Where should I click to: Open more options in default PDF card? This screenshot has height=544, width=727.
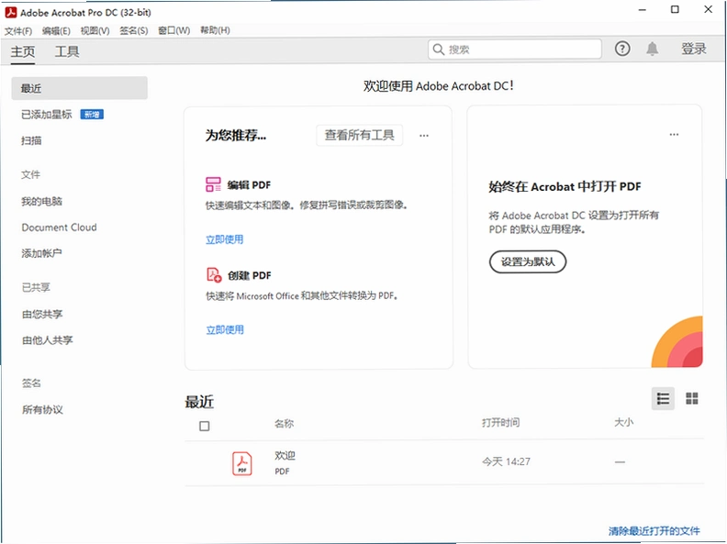[x=674, y=134]
